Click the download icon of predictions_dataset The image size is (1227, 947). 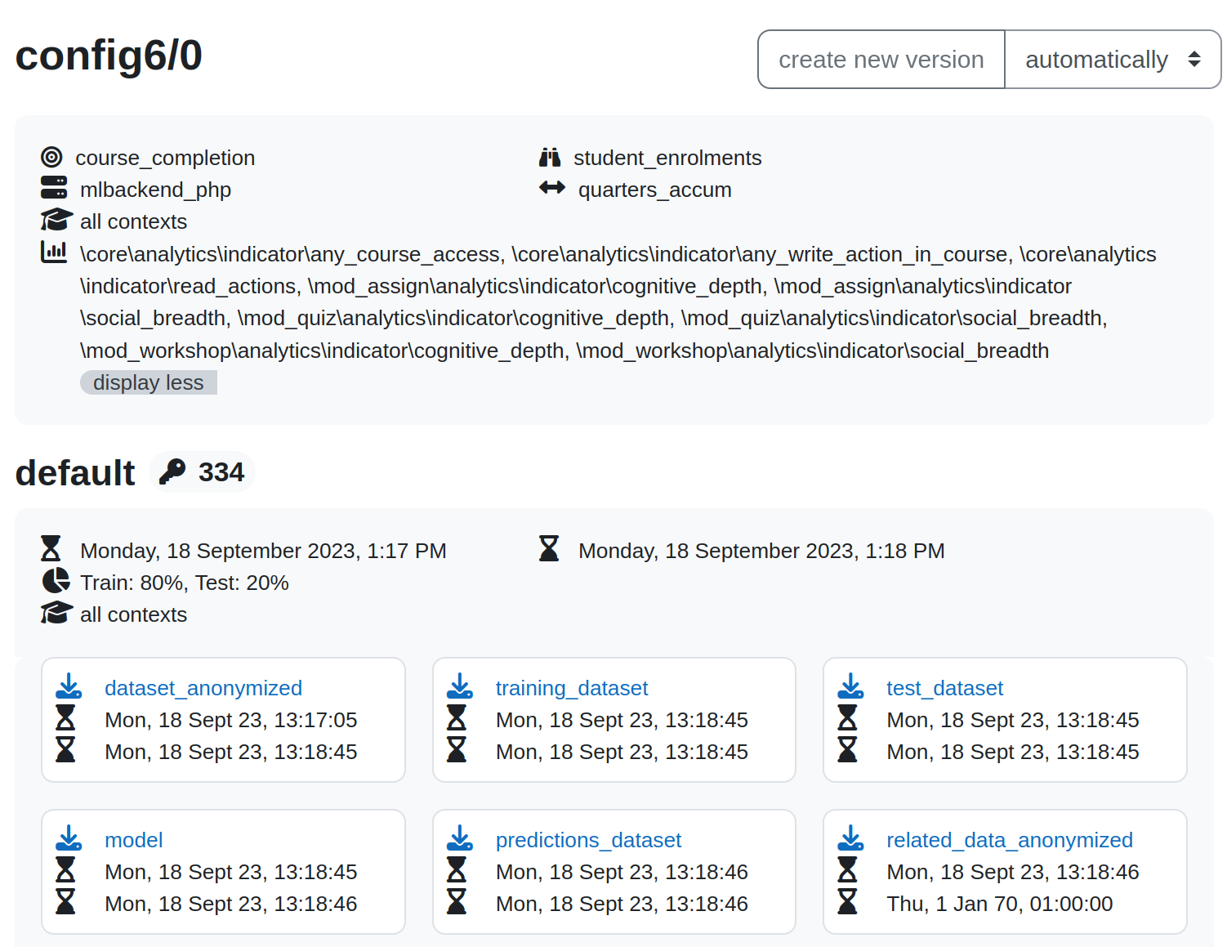(x=460, y=838)
